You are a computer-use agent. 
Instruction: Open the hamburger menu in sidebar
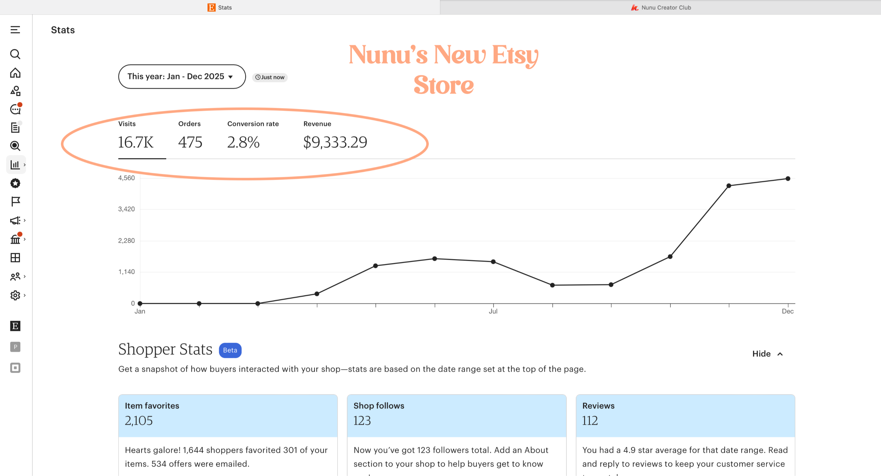pos(15,30)
